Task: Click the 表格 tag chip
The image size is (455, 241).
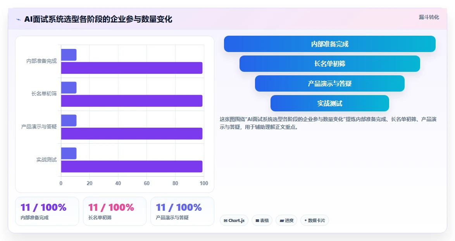Action: (262, 220)
